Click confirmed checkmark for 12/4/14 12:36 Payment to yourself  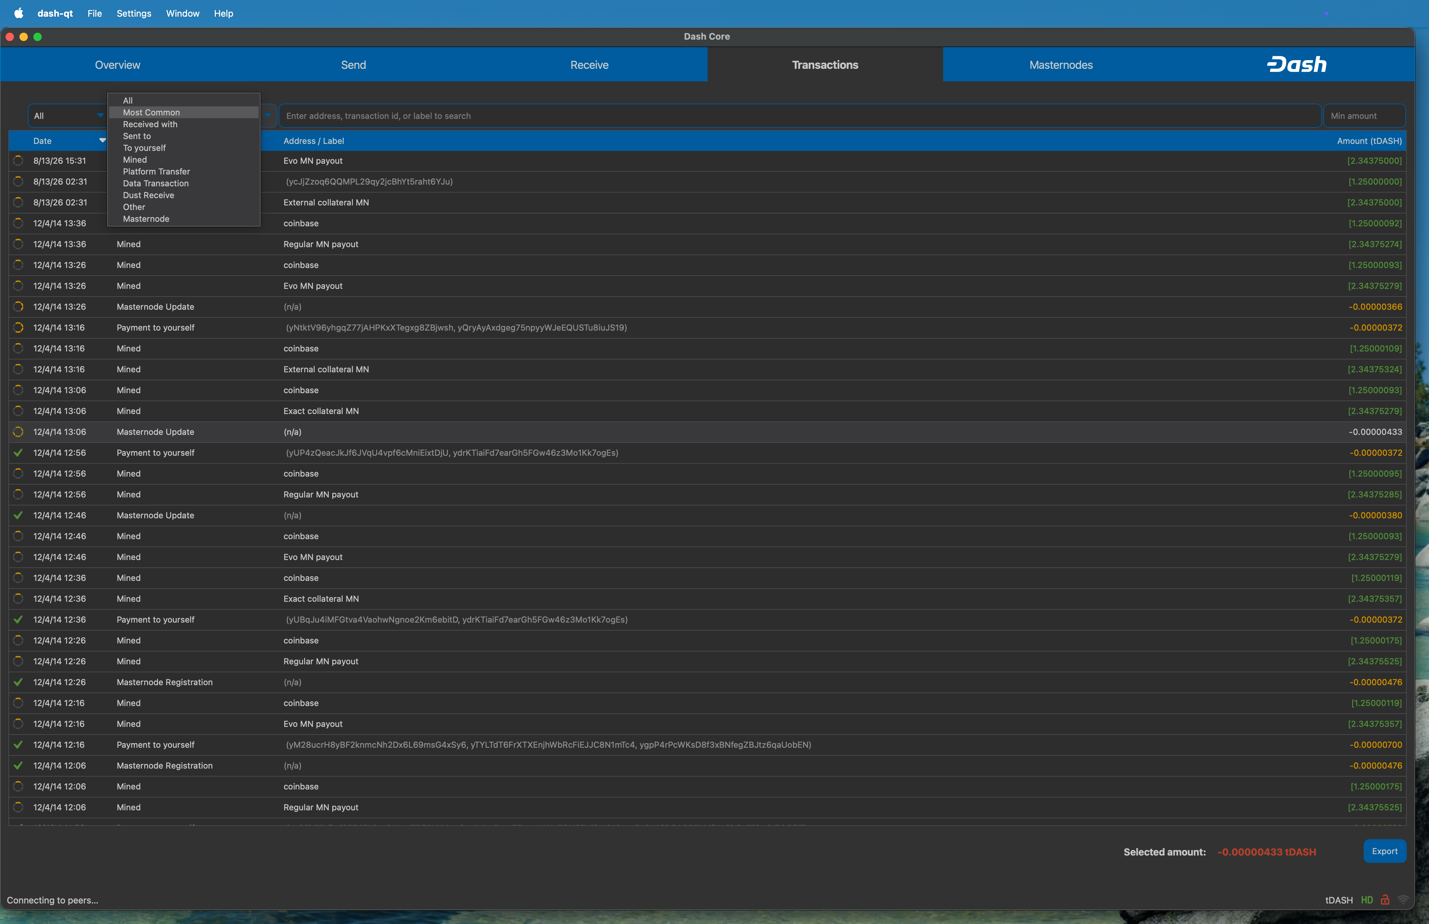coord(18,620)
